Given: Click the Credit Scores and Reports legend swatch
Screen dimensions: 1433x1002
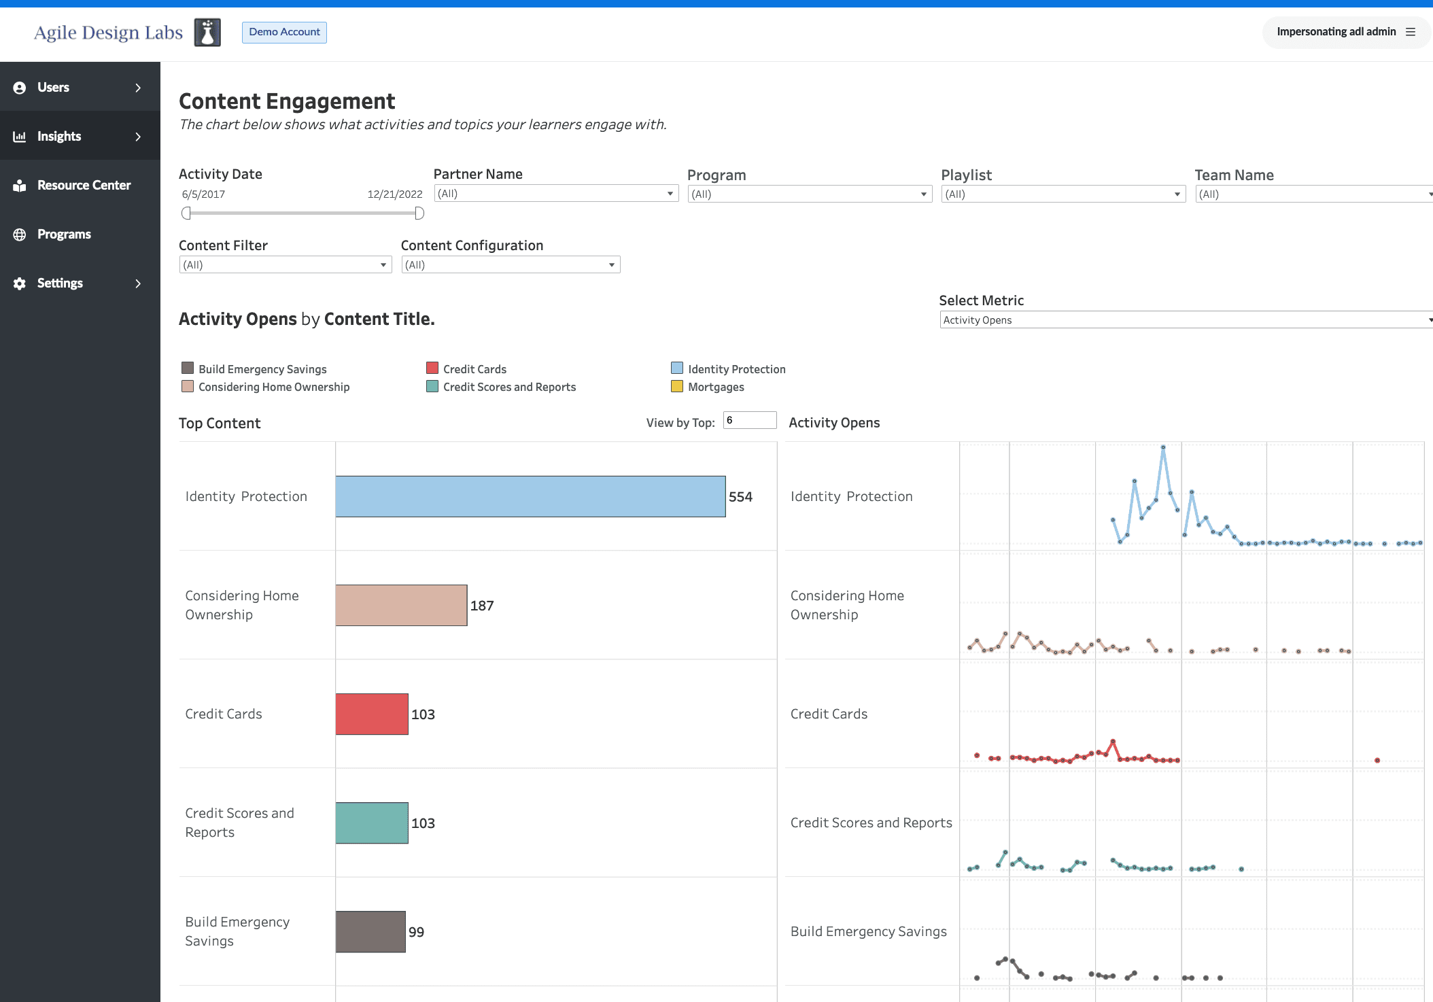Looking at the screenshot, I should click(x=432, y=386).
